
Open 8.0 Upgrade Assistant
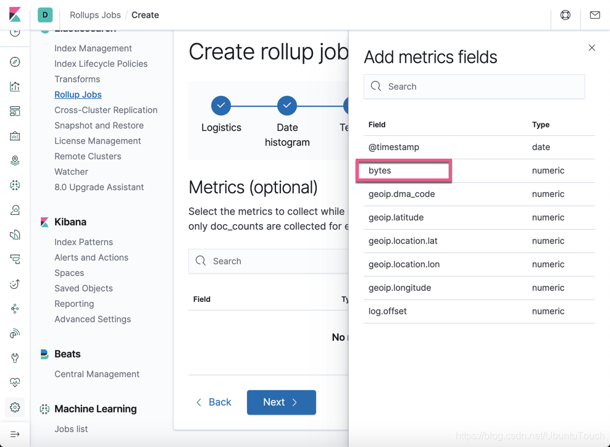point(99,187)
